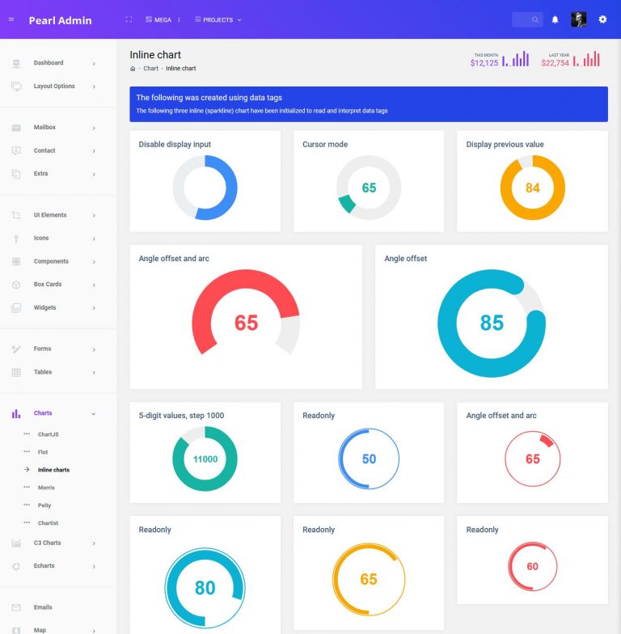Click the cyan Readonly 80 knob

tap(205, 588)
